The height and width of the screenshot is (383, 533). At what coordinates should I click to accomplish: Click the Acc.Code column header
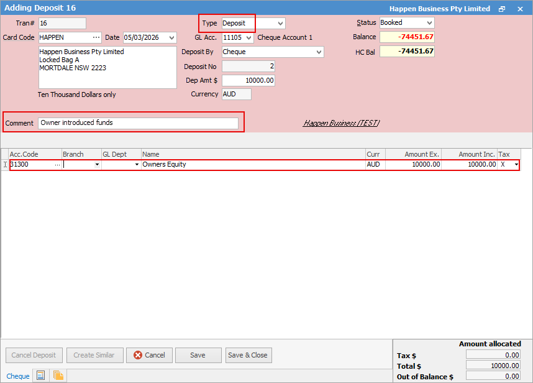(x=35, y=154)
